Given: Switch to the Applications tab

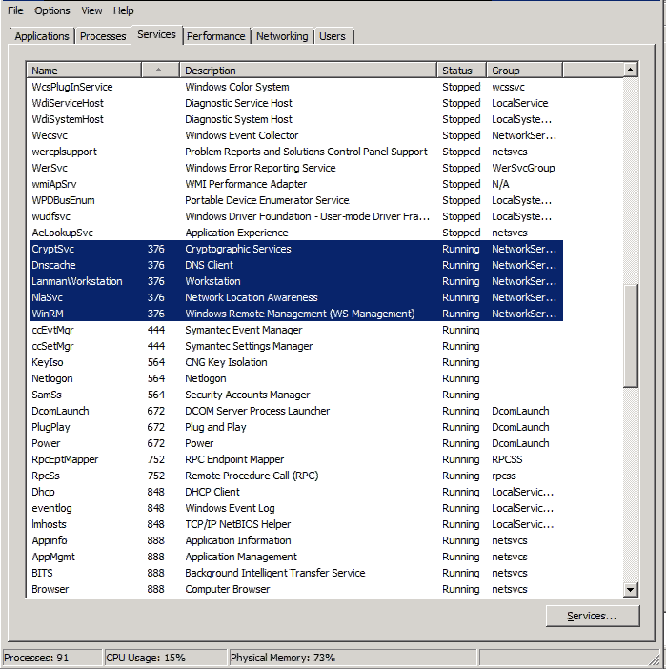Looking at the screenshot, I should [42, 36].
